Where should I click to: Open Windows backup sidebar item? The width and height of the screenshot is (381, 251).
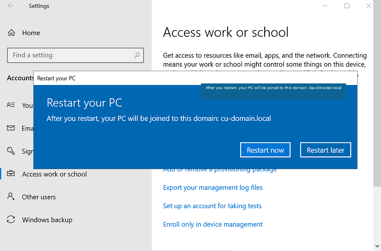(x=47, y=220)
